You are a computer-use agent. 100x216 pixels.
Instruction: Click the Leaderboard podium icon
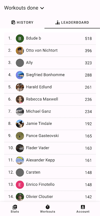(x=58, y=22)
